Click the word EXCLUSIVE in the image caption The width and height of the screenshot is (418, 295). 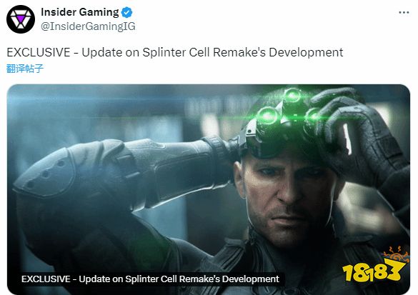coord(46,279)
